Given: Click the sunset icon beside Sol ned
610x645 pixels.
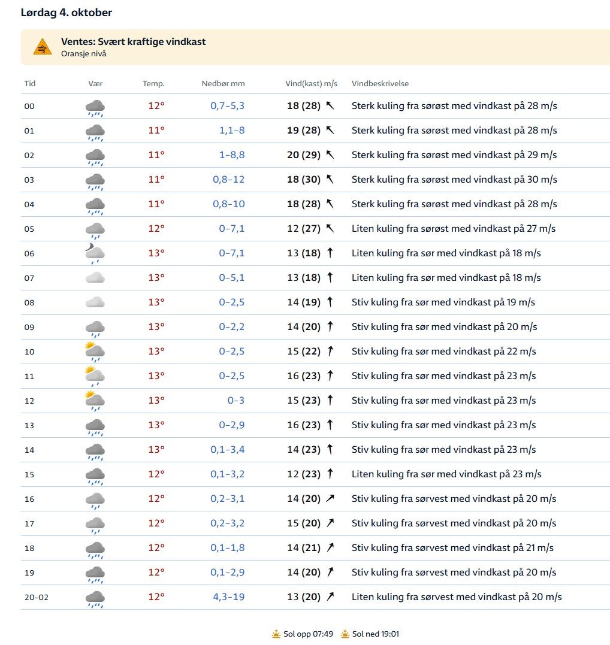Looking at the screenshot, I should click(345, 634).
